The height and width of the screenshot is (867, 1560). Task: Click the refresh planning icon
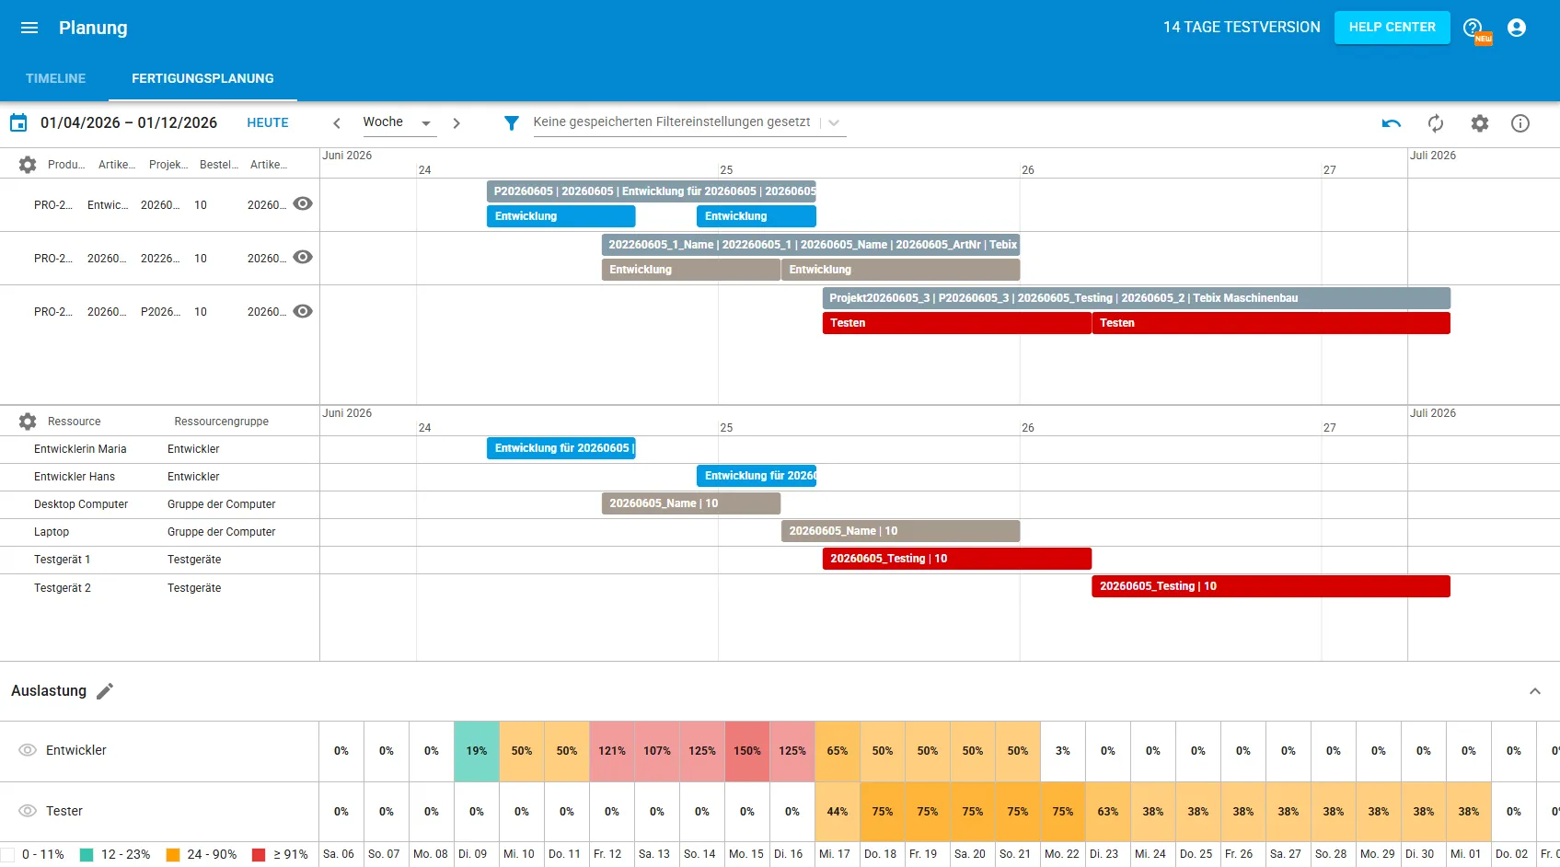pos(1436,123)
